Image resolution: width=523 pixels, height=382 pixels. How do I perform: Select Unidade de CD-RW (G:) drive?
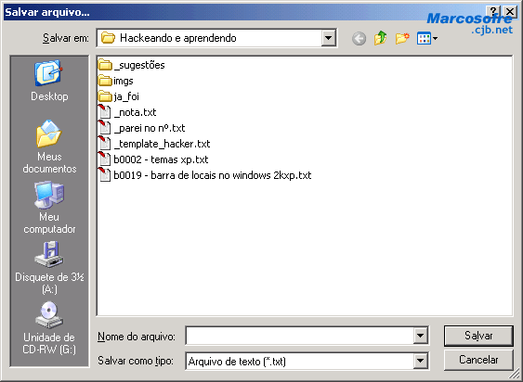coord(49,328)
